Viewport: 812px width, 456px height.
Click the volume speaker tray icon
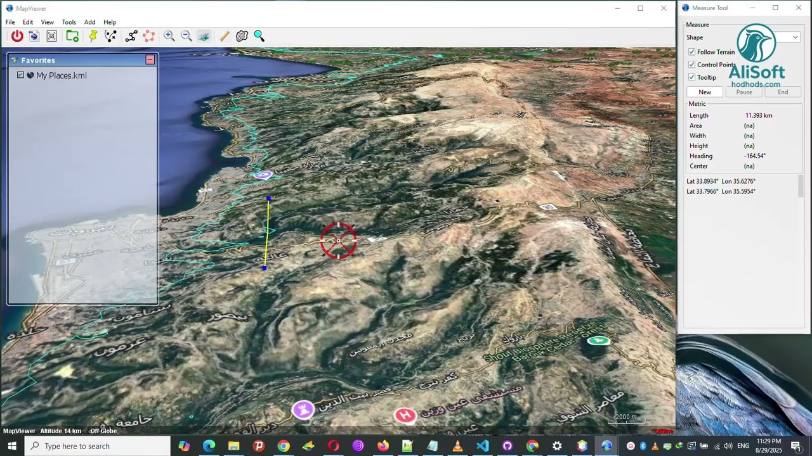[728, 446]
